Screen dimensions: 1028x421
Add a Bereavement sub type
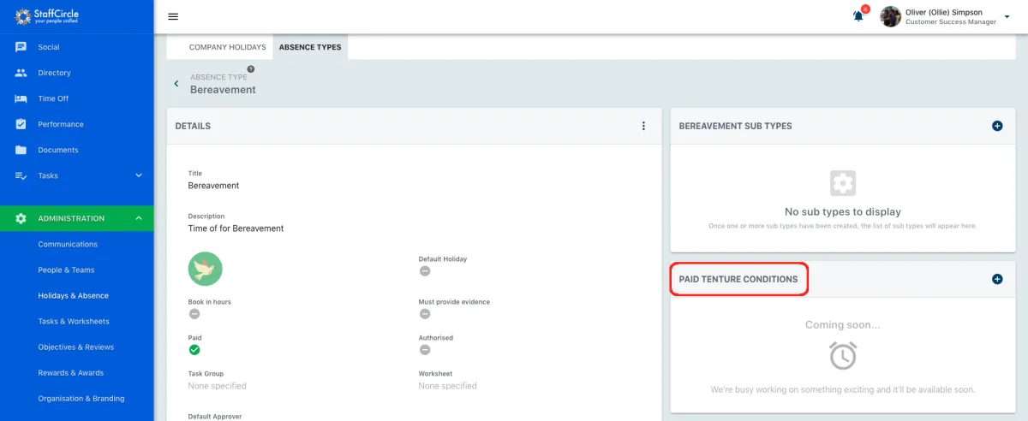click(997, 126)
